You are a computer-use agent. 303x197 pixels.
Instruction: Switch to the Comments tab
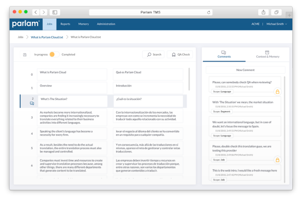224,55
